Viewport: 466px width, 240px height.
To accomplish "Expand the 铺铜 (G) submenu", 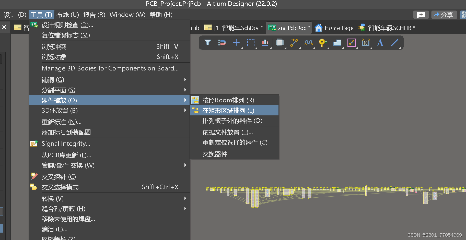I will pos(109,80).
